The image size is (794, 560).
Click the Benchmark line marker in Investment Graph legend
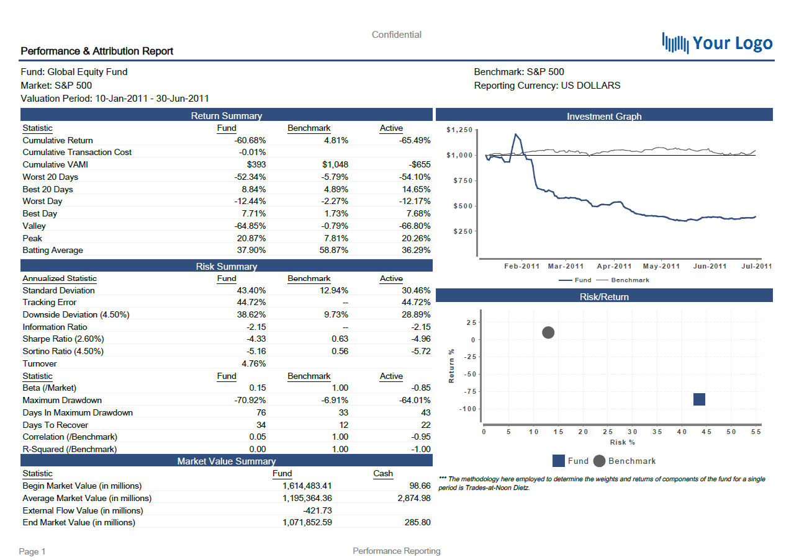click(x=602, y=280)
